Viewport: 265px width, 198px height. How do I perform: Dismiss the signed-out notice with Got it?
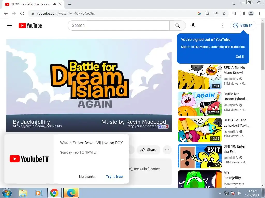(x=240, y=57)
